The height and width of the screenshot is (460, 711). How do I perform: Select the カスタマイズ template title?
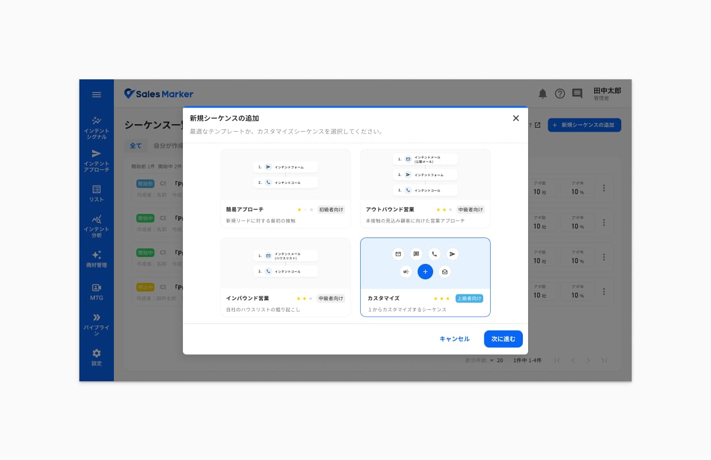point(383,298)
